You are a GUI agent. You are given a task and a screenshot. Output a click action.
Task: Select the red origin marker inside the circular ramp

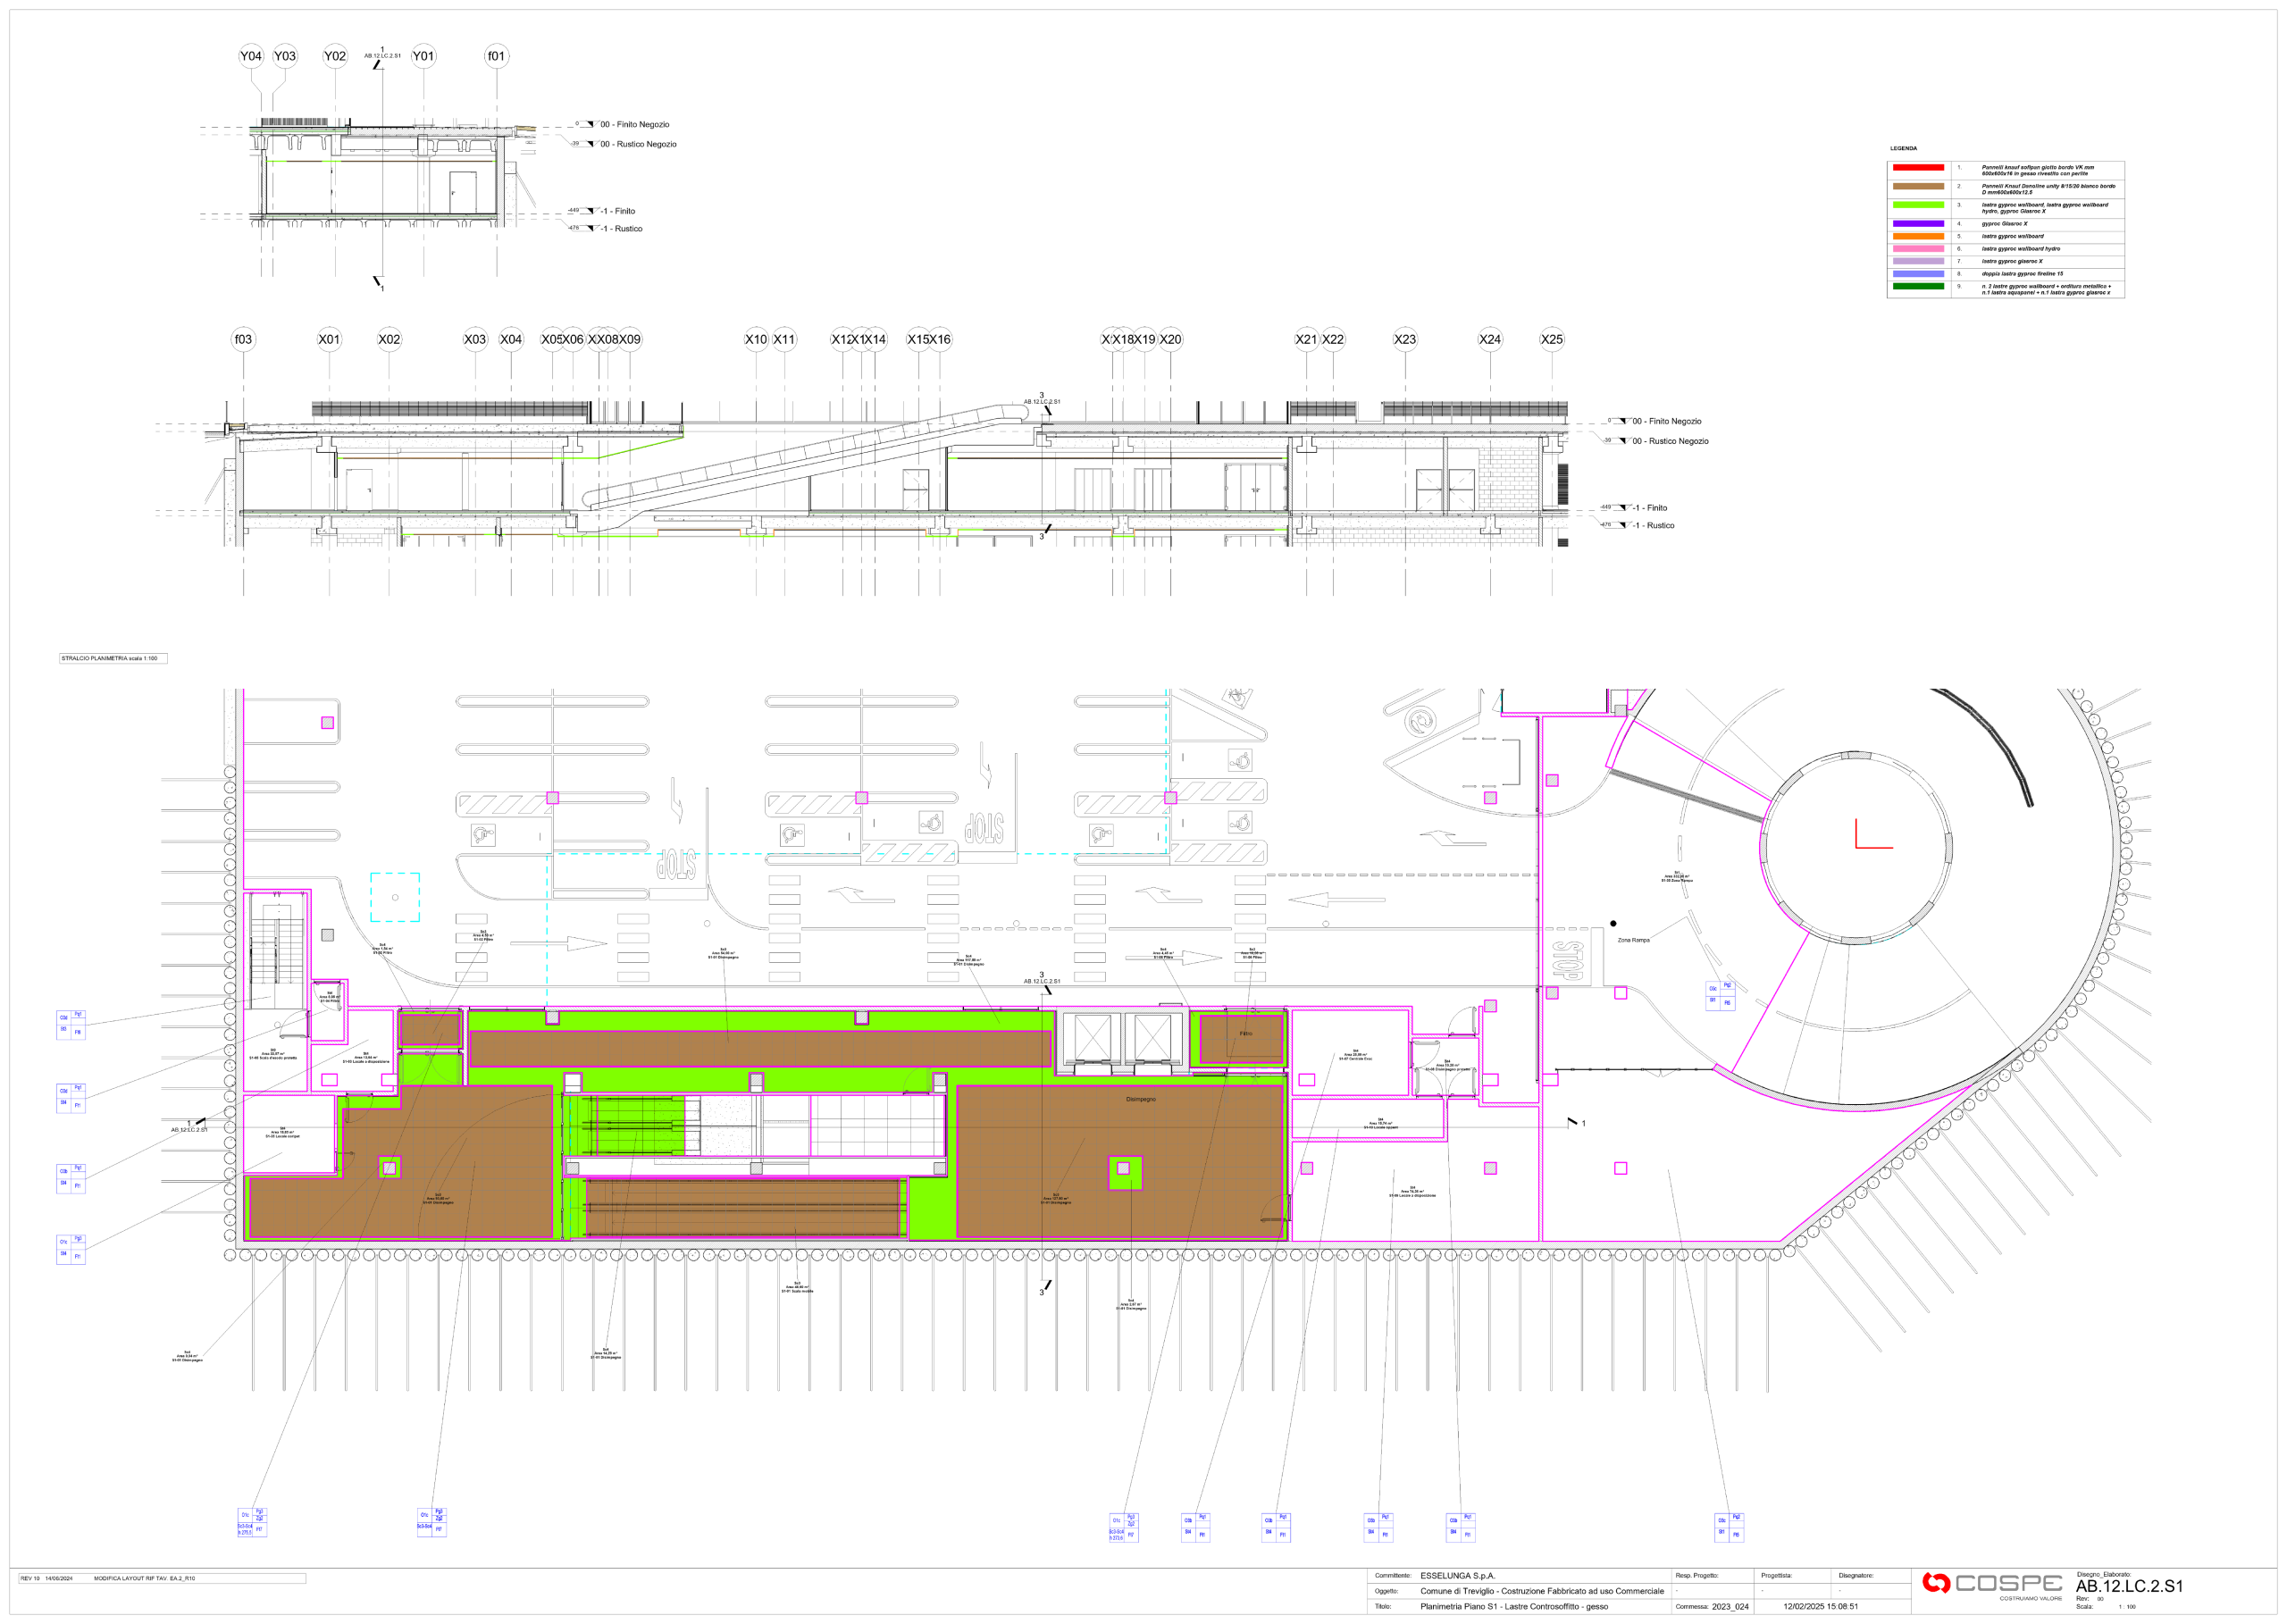[1874, 834]
